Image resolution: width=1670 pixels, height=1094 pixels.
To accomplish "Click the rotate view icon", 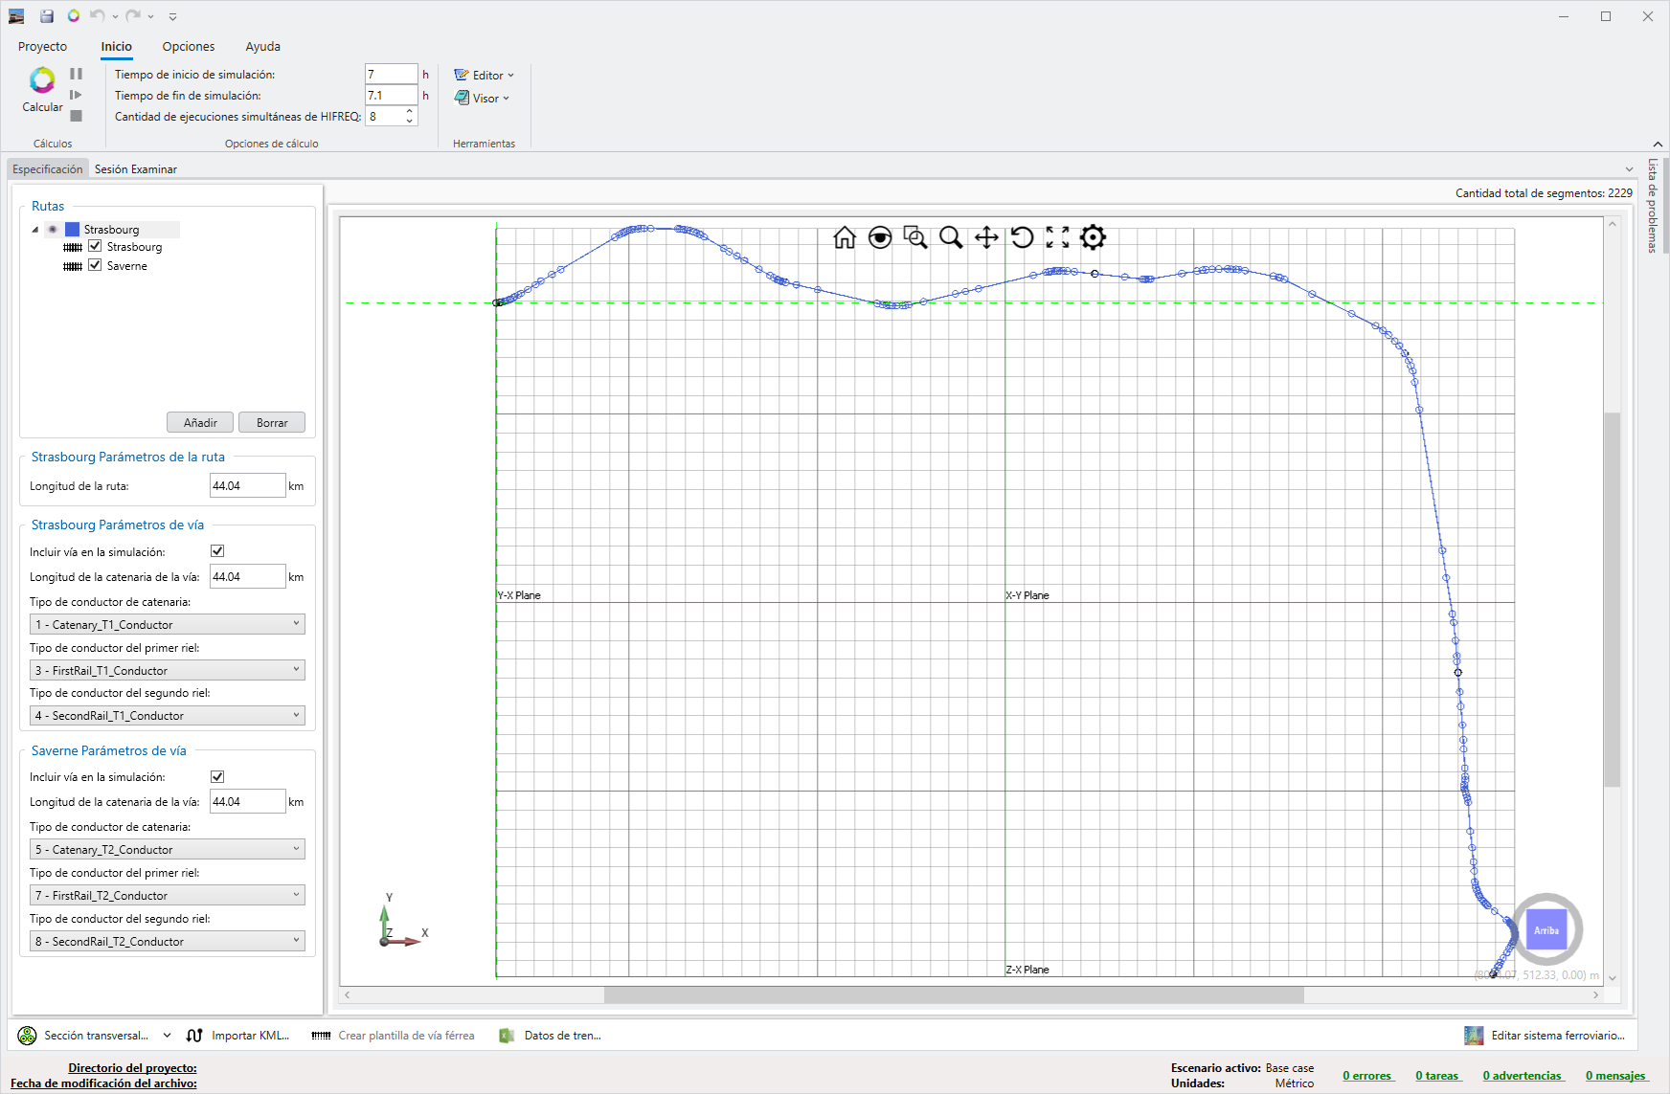I will click(x=1022, y=237).
